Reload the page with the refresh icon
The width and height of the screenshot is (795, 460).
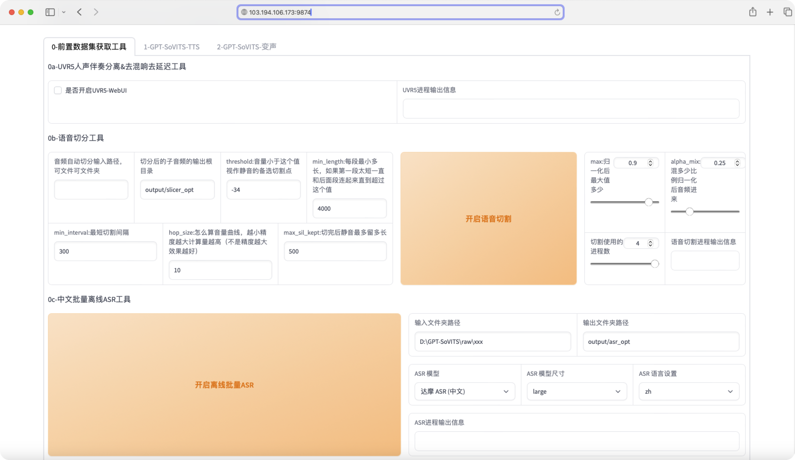(557, 12)
